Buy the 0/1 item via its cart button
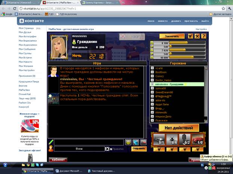This screenshot has height=174, width=233. 159,149
